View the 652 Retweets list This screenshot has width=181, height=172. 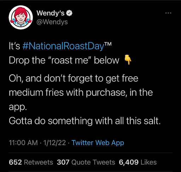[31, 162]
